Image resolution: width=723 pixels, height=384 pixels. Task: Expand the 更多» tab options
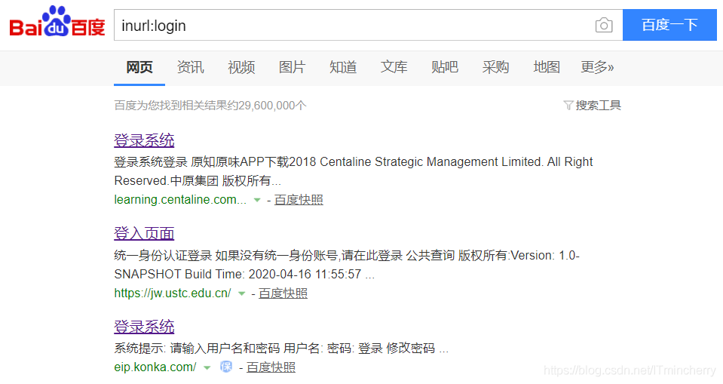tap(597, 67)
